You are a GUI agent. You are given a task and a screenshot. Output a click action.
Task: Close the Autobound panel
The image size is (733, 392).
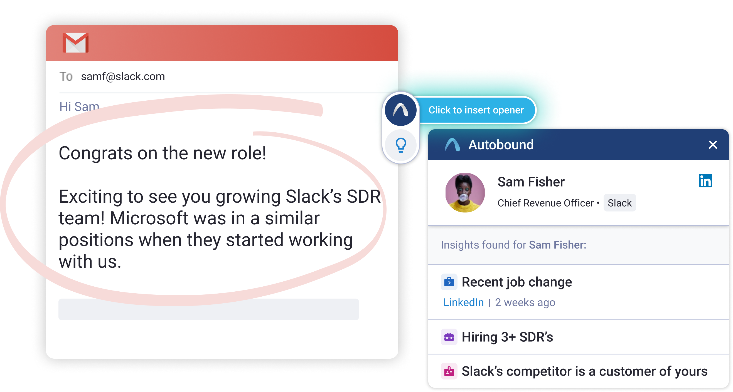[712, 145]
